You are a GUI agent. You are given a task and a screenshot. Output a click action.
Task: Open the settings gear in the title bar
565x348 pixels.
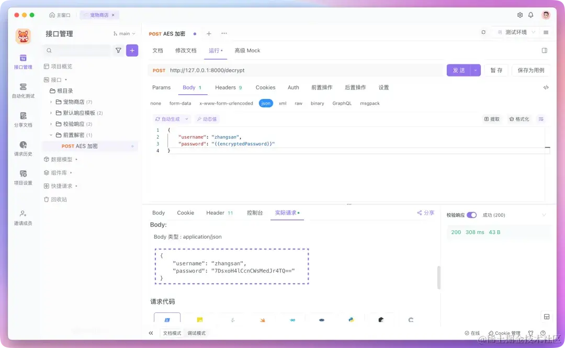[519, 15]
